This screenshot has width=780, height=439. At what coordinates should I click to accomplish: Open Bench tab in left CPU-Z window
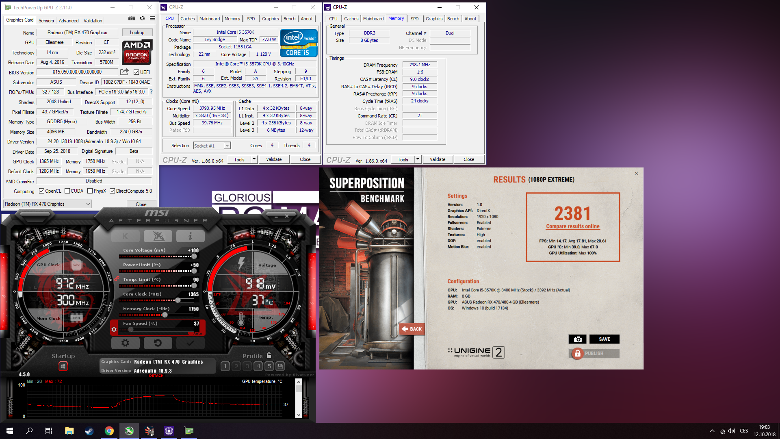(x=289, y=19)
